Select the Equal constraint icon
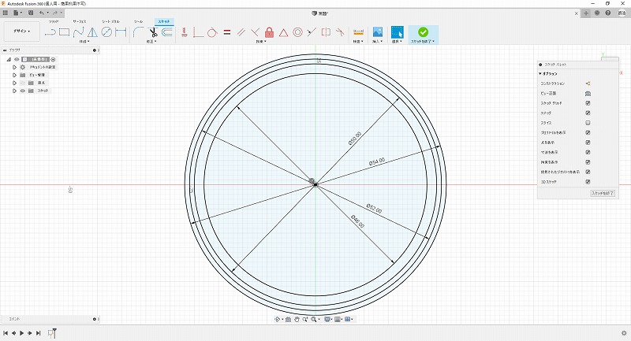This screenshot has height=341, width=631. coord(226,32)
